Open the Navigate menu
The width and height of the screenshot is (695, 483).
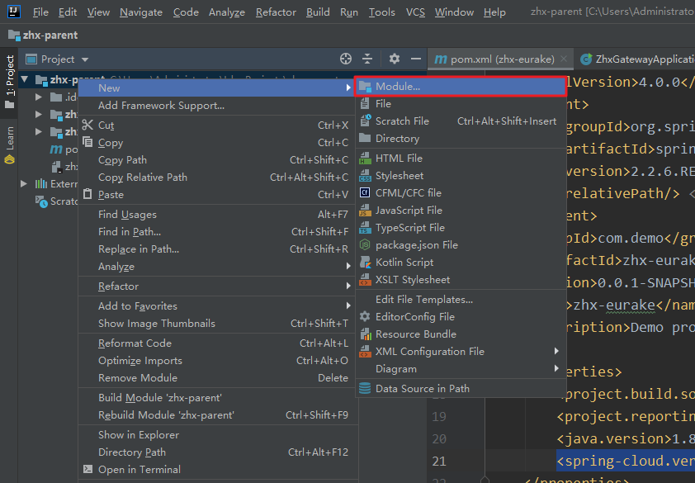click(141, 12)
